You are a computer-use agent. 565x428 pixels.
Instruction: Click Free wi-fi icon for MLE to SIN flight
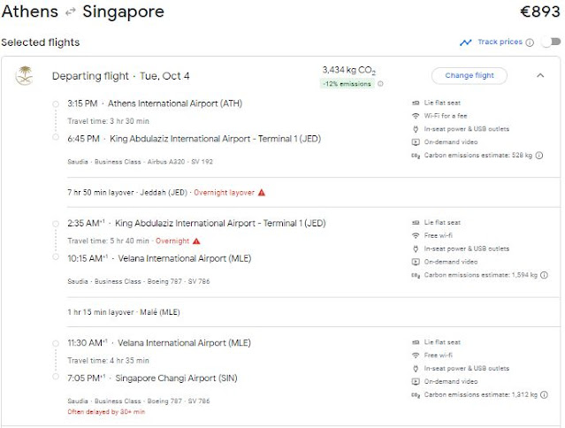pos(416,355)
